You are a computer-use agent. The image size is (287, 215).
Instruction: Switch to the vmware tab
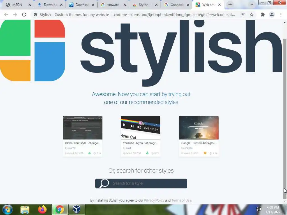(113, 5)
